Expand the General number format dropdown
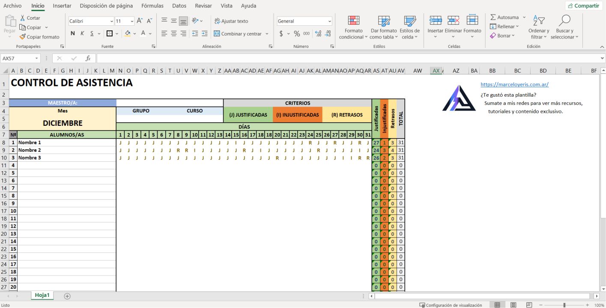 329,21
